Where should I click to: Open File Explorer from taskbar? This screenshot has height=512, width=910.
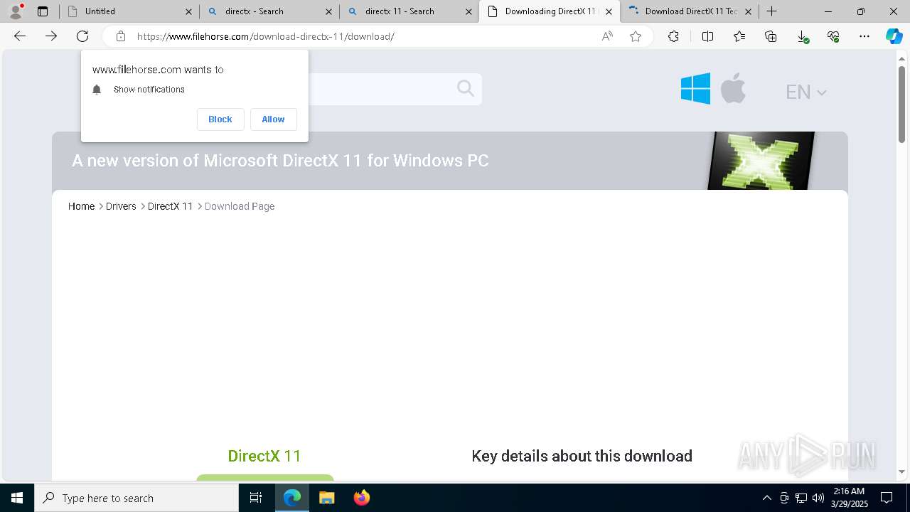(326, 498)
